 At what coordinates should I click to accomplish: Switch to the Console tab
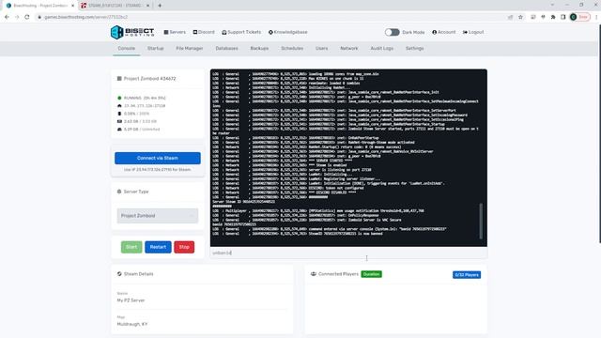click(127, 48)
